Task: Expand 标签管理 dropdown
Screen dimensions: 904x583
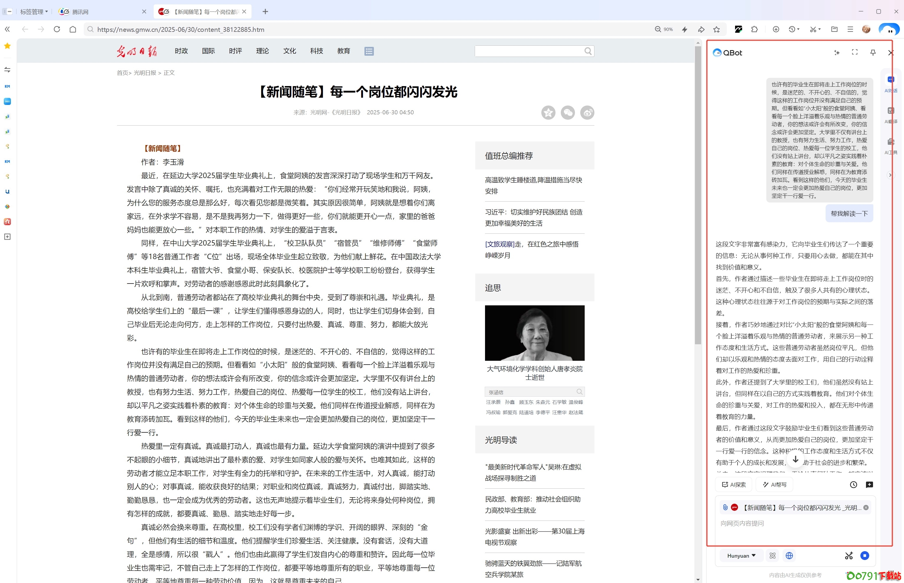Action: click(x=34, y=12)
